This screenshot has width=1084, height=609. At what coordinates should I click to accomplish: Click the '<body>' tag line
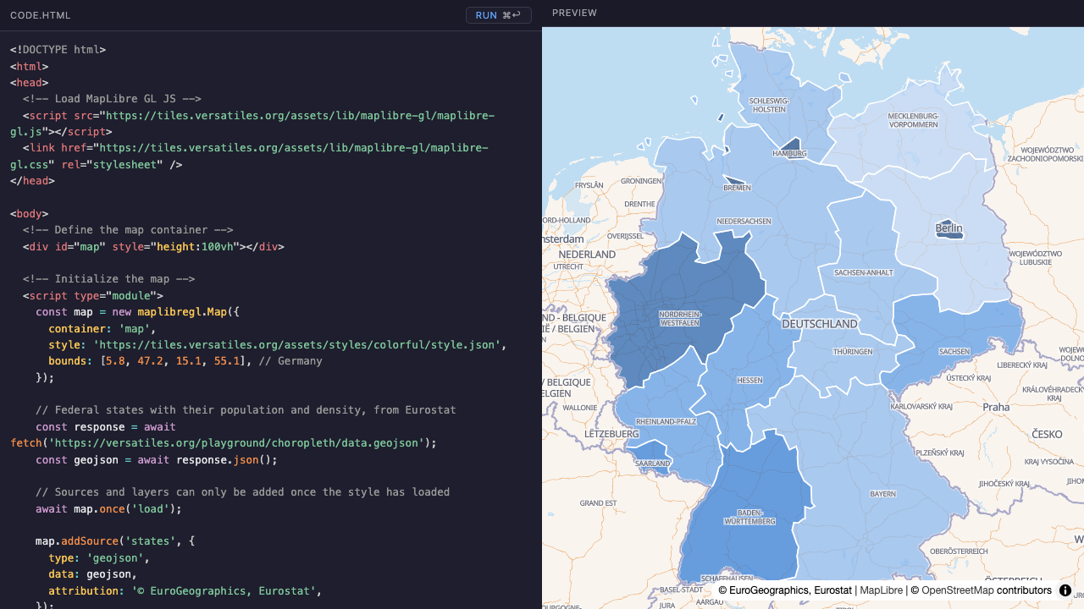point(29,214)
